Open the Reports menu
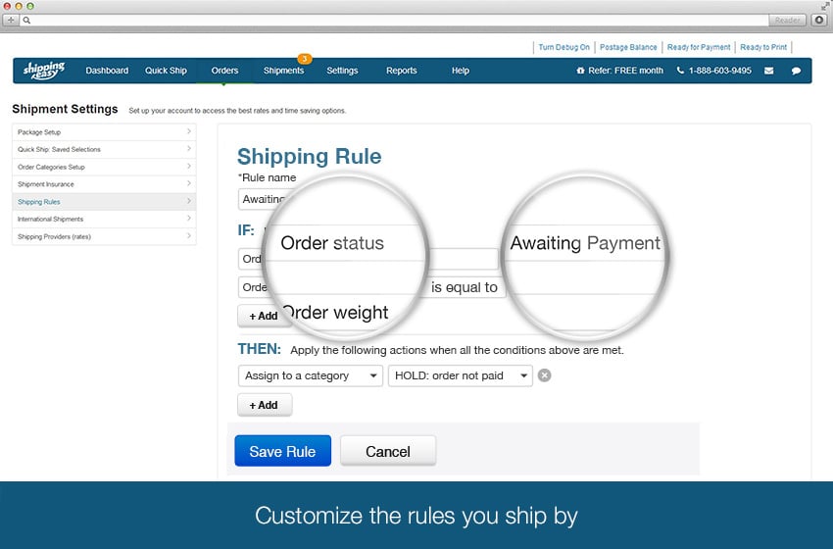833x549 pixels. (401, 71)
